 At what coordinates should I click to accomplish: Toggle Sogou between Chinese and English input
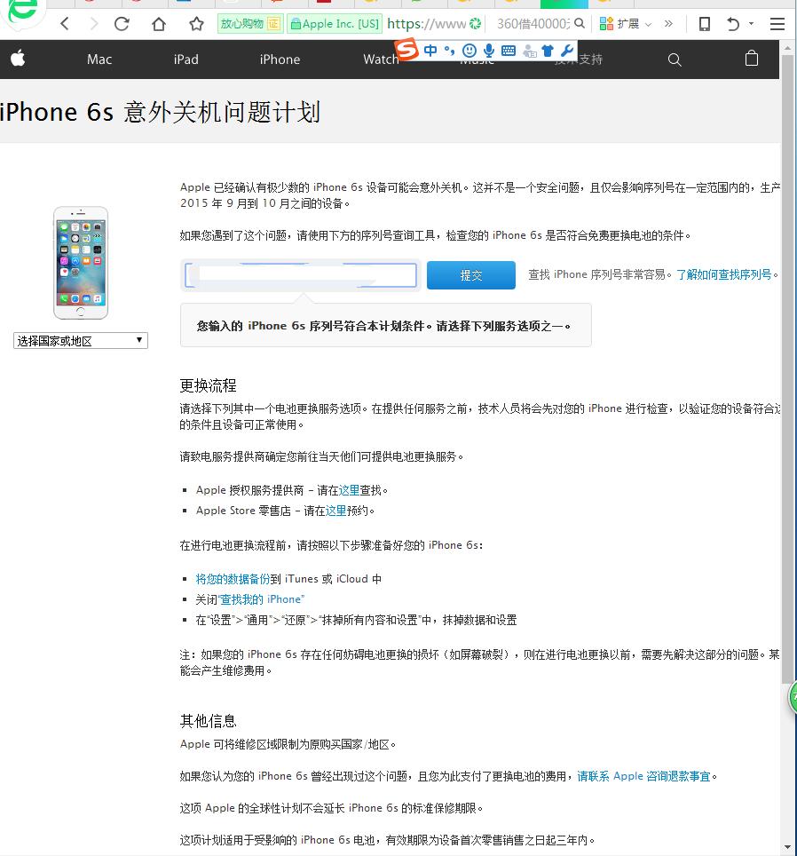(x=430, y=51)
